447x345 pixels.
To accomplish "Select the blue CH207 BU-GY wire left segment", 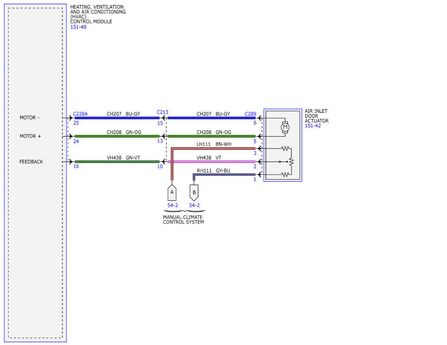I will click(117, 118).
